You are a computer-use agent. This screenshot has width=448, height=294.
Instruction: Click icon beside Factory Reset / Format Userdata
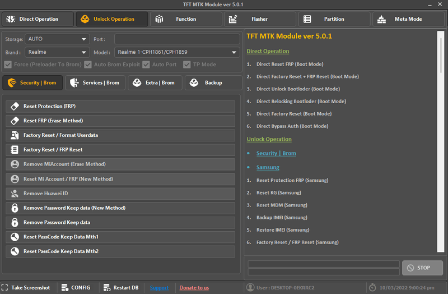(x=15, y=135)
